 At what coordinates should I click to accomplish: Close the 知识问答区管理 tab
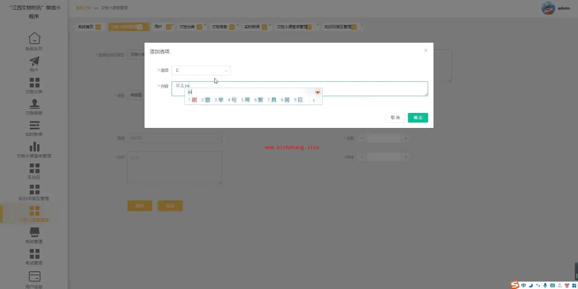click(362, 25)
